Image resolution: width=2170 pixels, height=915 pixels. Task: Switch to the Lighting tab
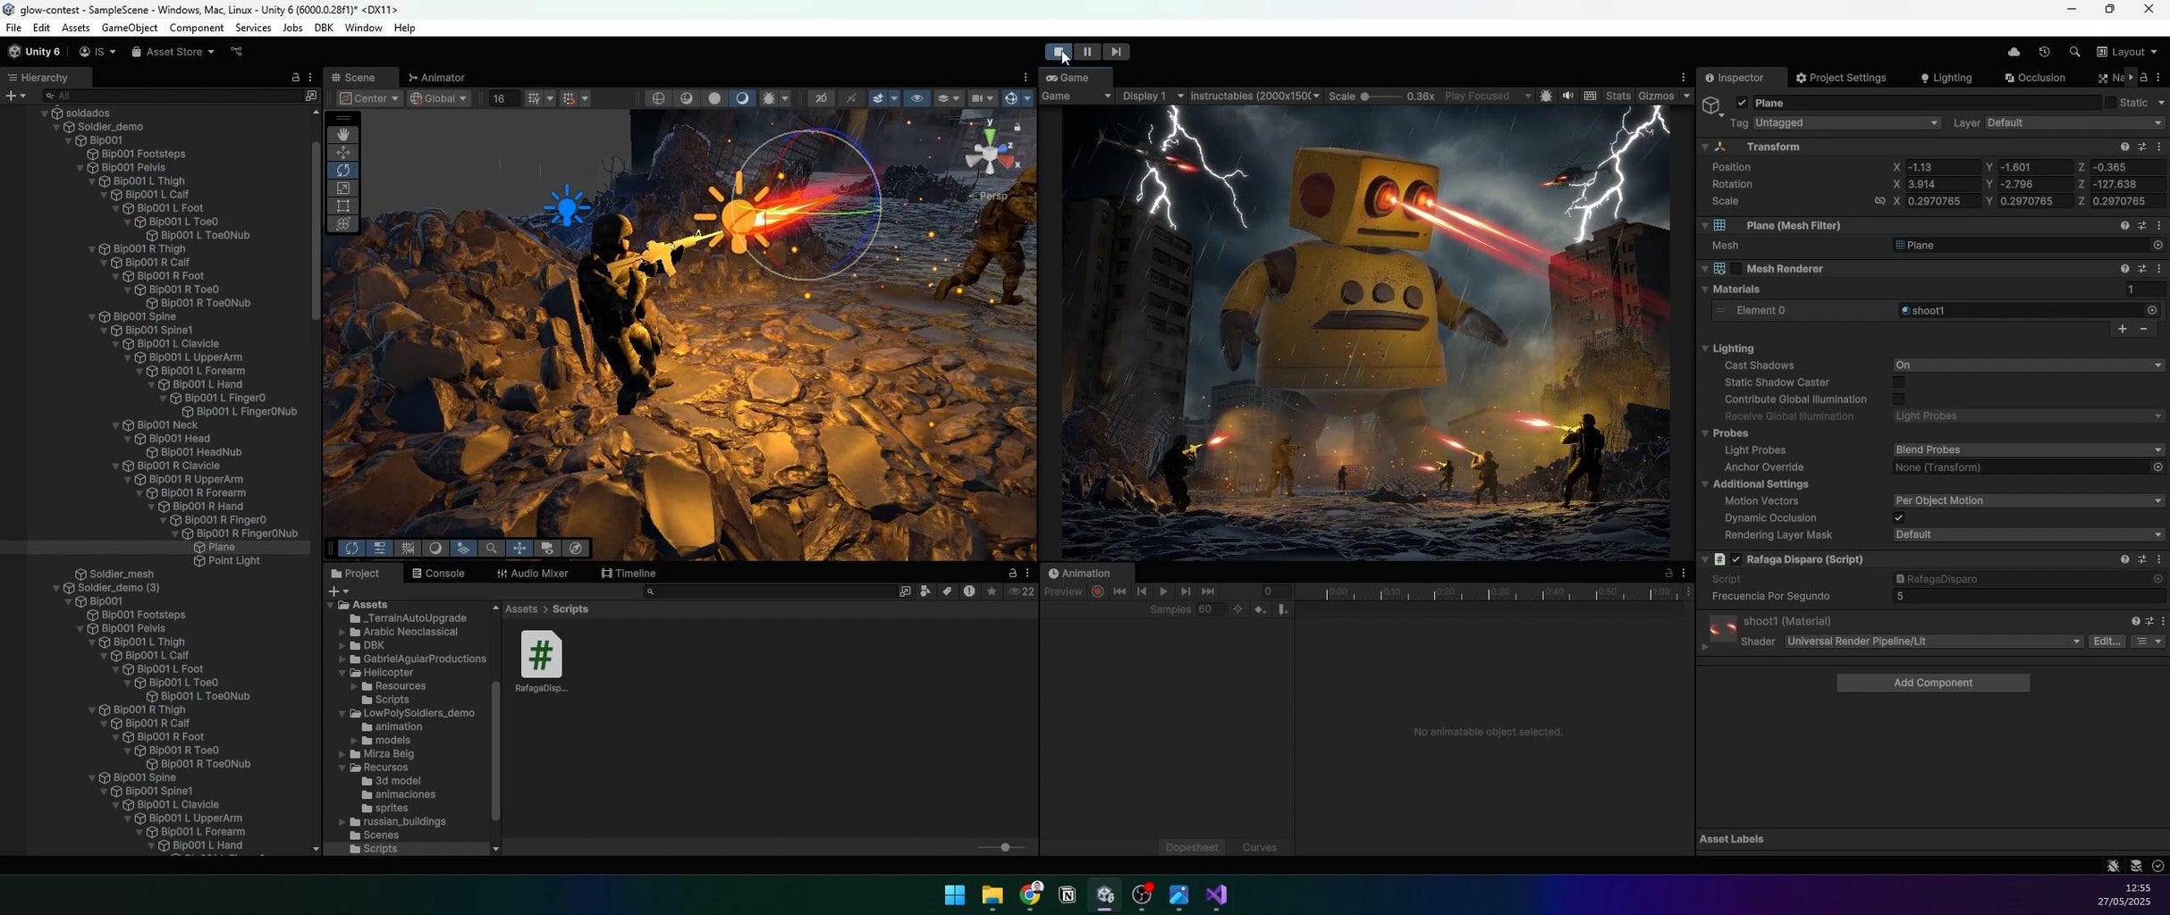(x=1946, y=78)
